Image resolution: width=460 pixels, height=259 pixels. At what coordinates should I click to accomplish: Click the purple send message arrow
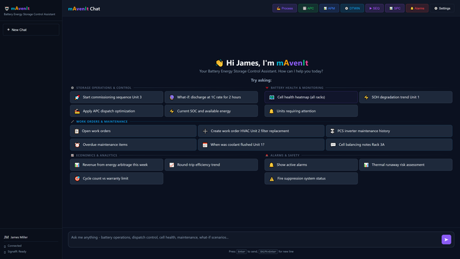(446, 239)
